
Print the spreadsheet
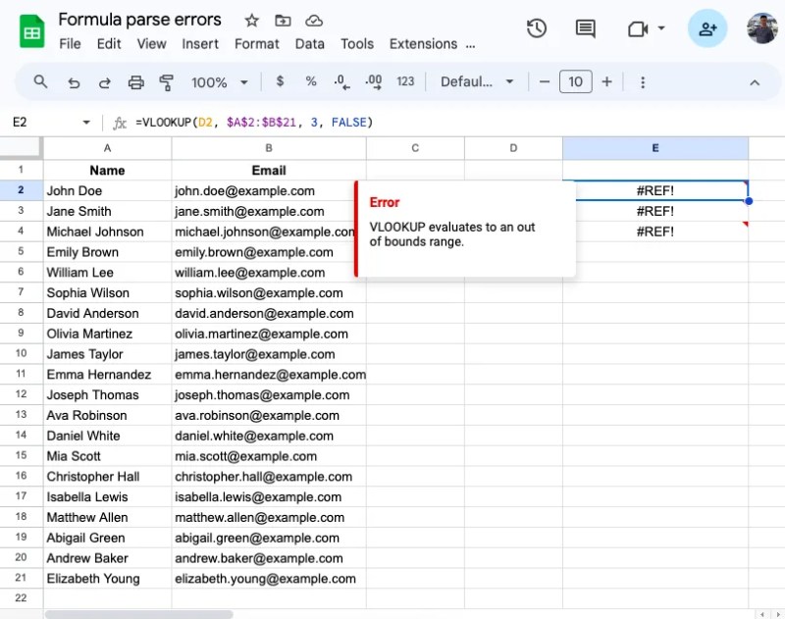pos(135,82)
